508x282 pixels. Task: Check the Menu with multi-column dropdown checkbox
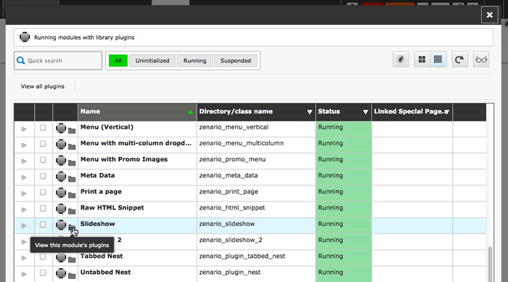click(x=43, y=144)
